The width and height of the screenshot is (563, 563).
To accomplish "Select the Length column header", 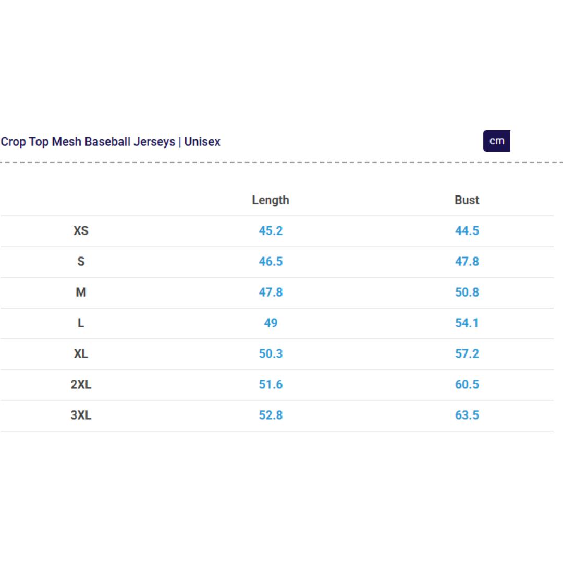I will (270, 200).
